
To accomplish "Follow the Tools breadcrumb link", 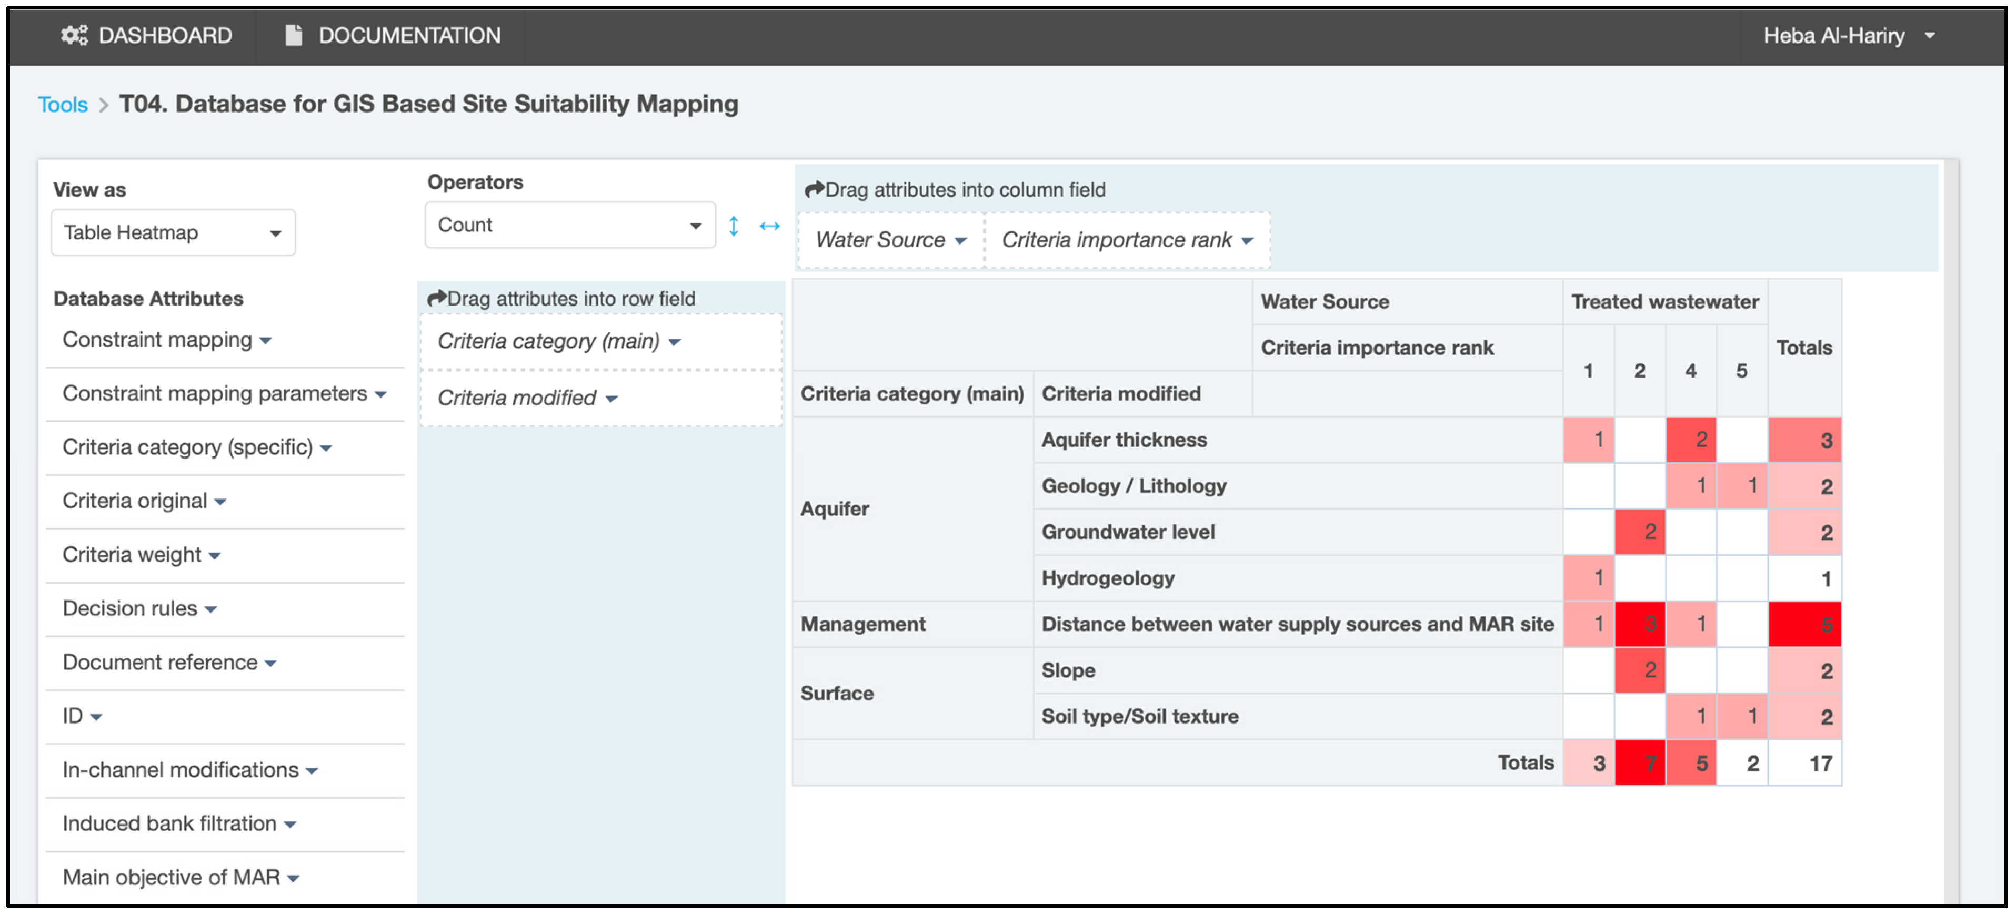I will click(63, 105).
